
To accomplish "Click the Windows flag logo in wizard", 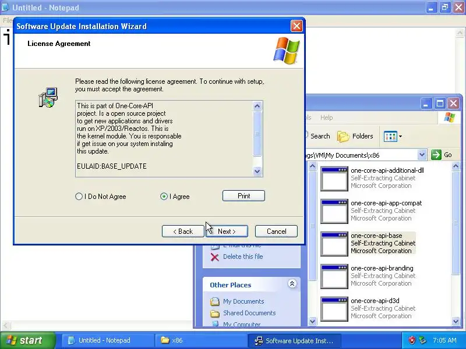I will click(x=286, y=51).
